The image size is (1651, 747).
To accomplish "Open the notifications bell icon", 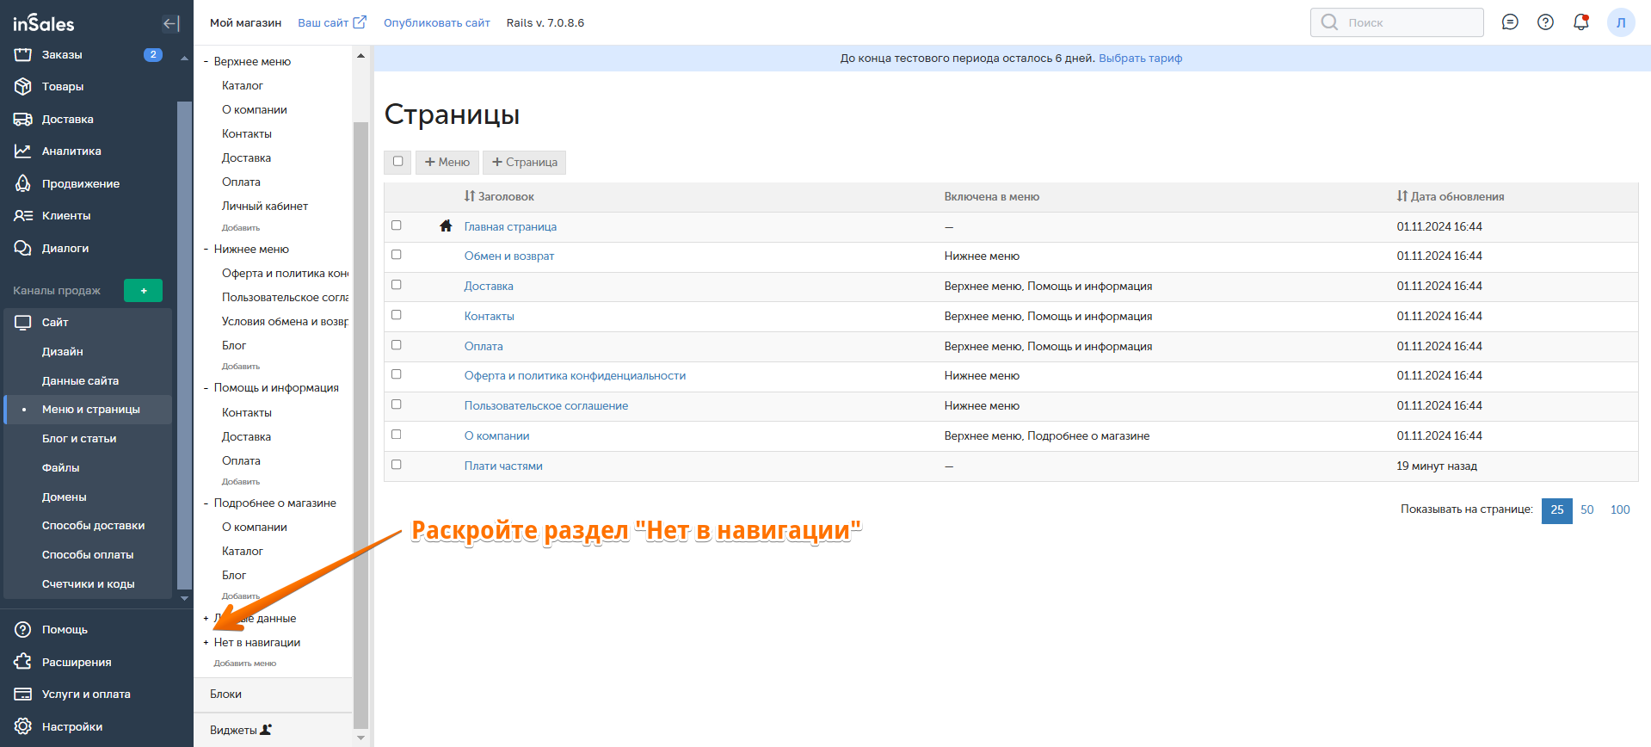I will tap(1580, 22).
